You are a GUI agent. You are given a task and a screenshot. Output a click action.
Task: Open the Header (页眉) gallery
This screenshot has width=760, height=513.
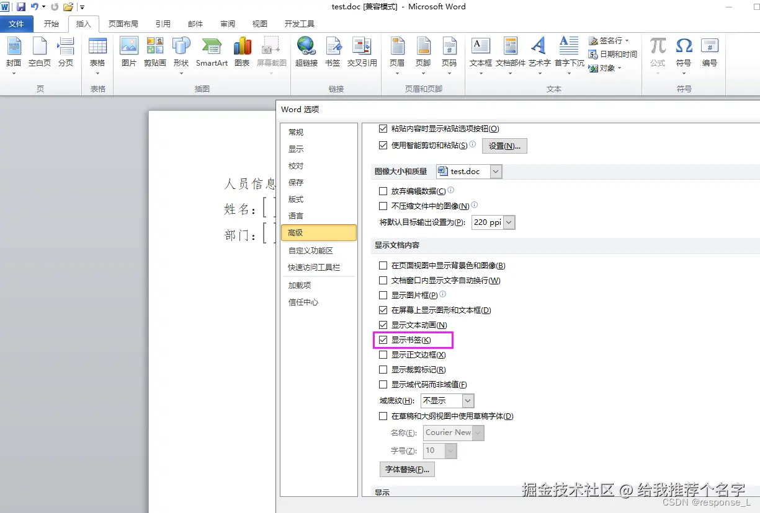tap(397, 55)
